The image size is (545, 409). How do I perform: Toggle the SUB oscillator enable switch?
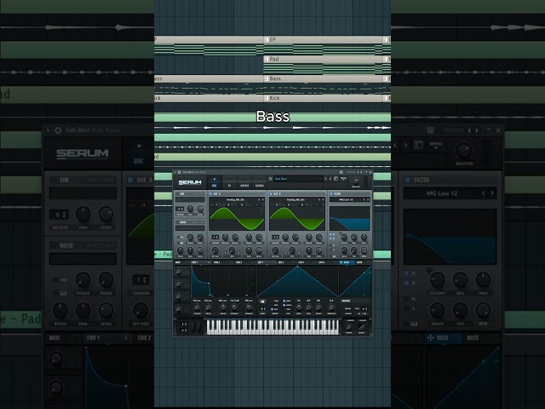[x=177, y=193]
